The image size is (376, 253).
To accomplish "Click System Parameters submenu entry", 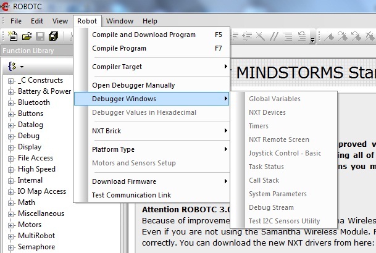I will [283, 194].
